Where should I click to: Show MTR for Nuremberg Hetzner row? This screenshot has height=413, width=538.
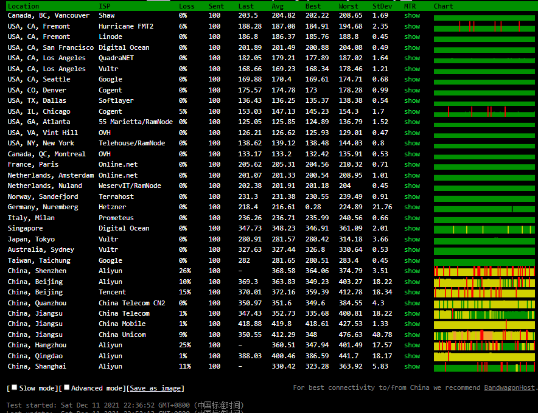412,207
